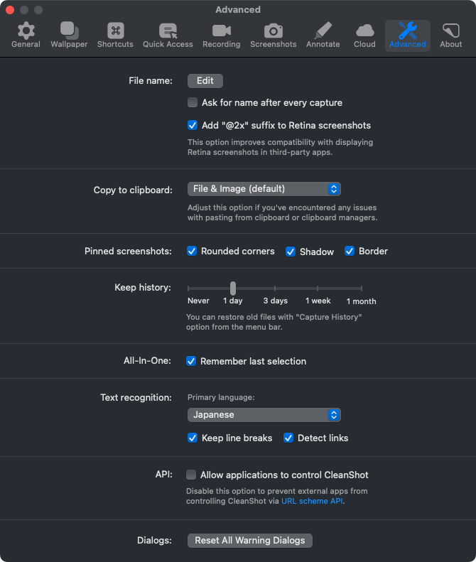Expand the Primary language Japanese dropdown
The height and width of the screenshot is (562, 476).
pyautogui.click(x=264, y=415)
